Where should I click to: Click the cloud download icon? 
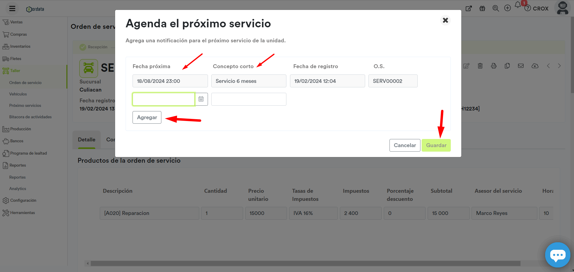[x=535, y=66]
